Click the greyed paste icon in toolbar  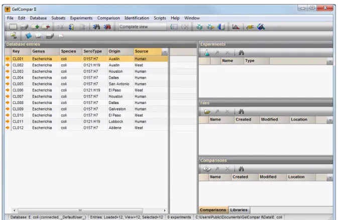click(x=82, y=27)
